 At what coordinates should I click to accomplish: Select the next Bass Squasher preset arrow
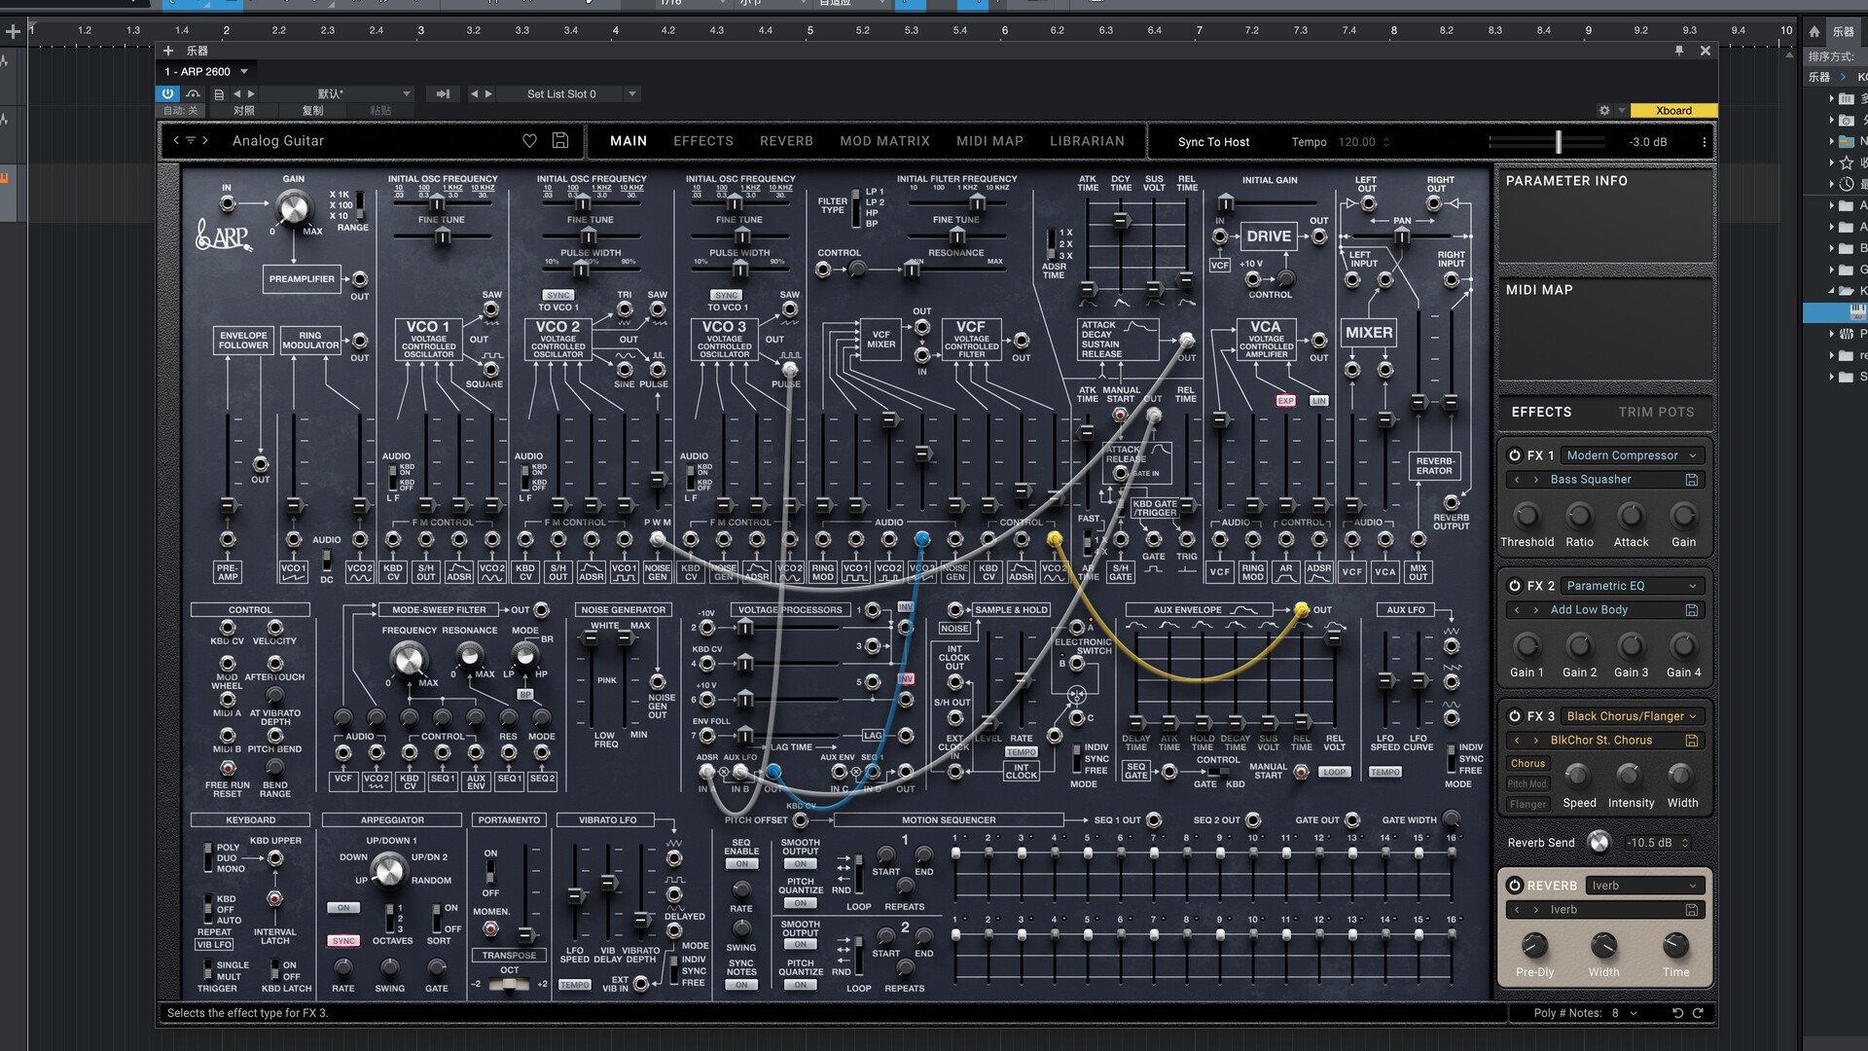coord(1536,480)
